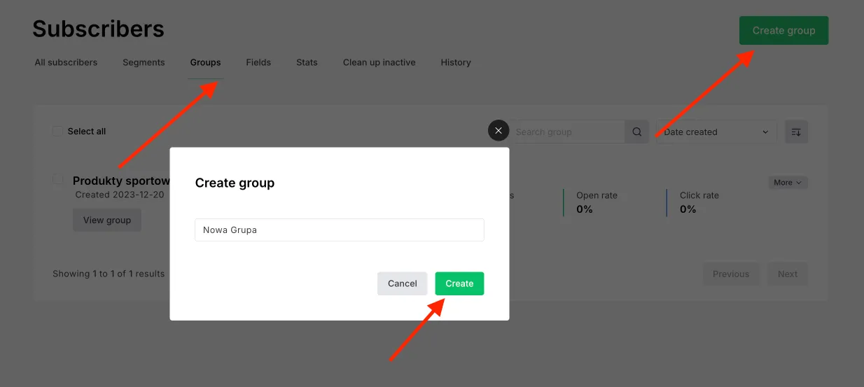Check the Produkty sportowe group checkbox
The image size is (864, 387).
point(59,181)
